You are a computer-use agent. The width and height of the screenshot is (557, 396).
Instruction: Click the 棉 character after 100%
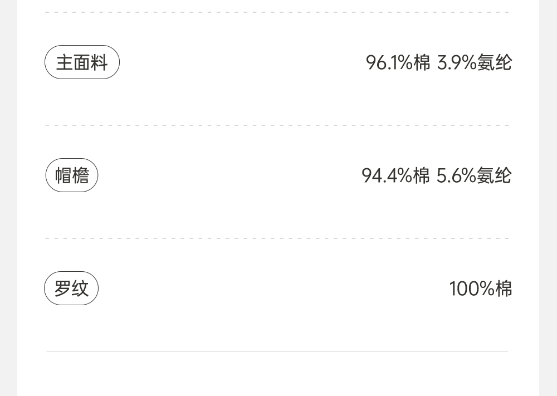[x=504, y=289]
